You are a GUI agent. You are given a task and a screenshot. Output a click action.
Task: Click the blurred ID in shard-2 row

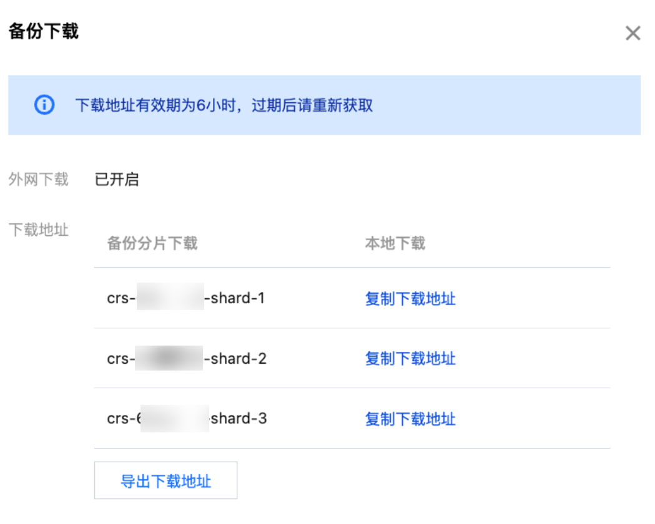(x=169, y=359)
